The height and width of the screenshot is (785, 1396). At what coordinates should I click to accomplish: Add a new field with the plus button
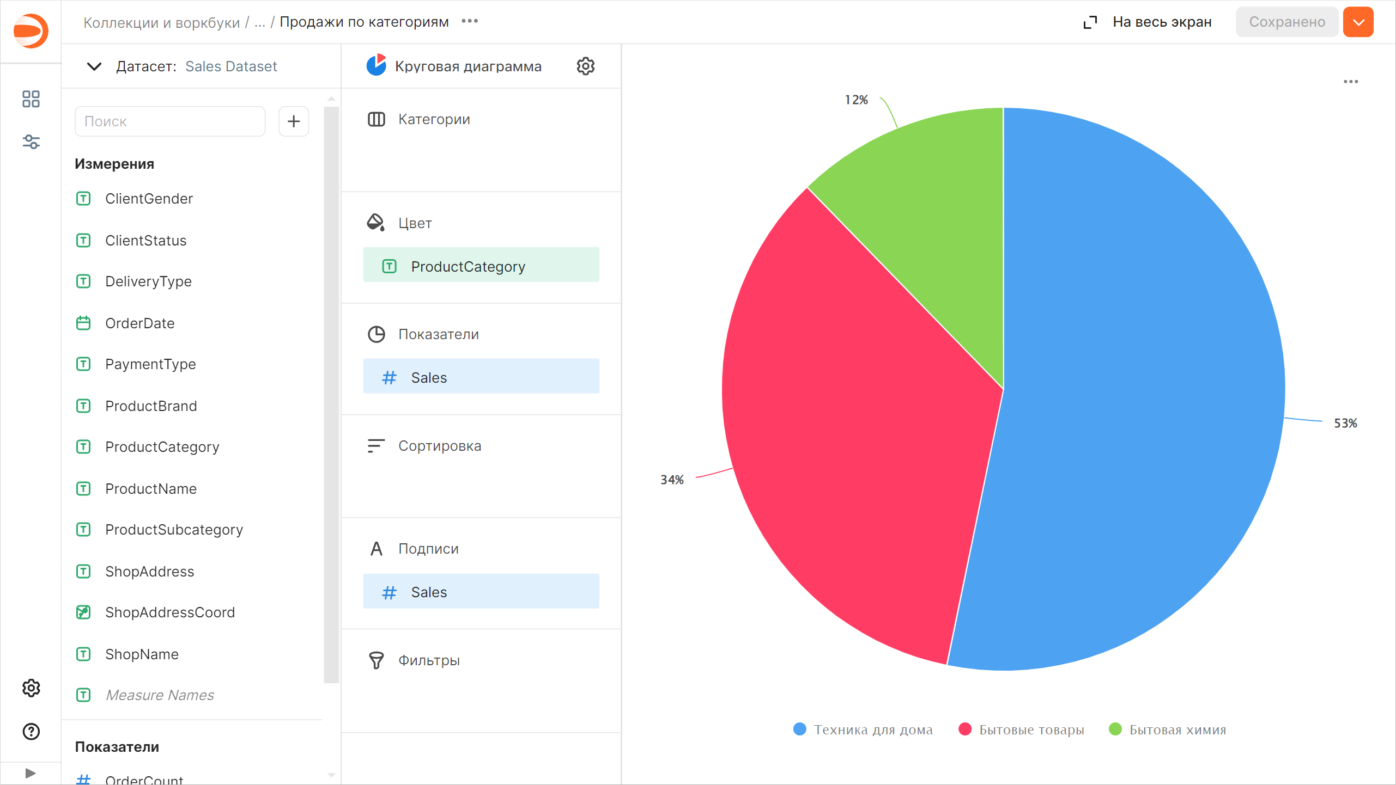click(294, 121)
